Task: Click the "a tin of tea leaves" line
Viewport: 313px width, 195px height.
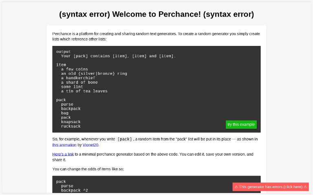Action: pyautogui.click(x=84, y=91)
